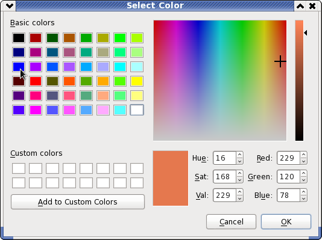Pick the hot pink swatch in the fifth row

[36, 96]
